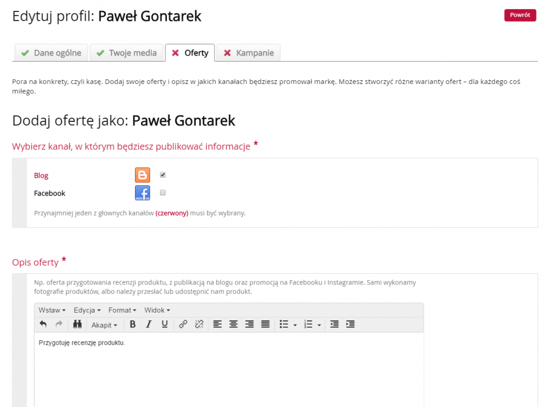Insert a link using the chain icon
The height and width of the screenshot is (407, 555).
click(x=183, y=324)
